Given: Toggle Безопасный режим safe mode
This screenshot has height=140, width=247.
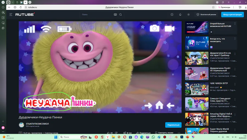Looking at the screenshot, I should coord(206,15).
